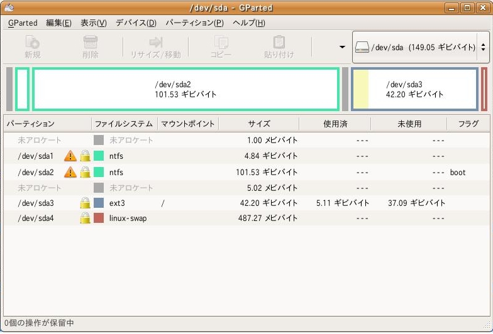Click the boot flag on the /dev/sda2 row
Screen dimensions: 493x334
point(458,172)
